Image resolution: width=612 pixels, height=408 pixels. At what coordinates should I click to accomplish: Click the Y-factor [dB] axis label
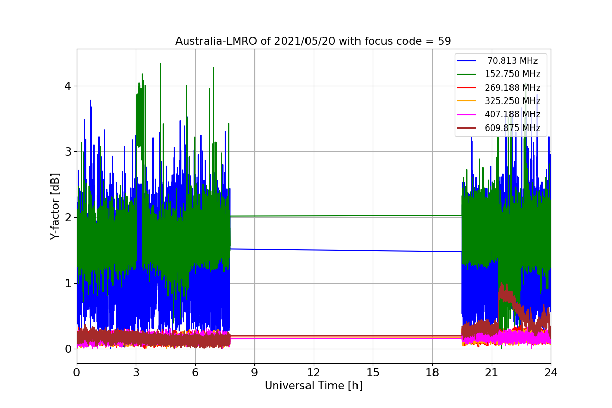click(56, 207)
